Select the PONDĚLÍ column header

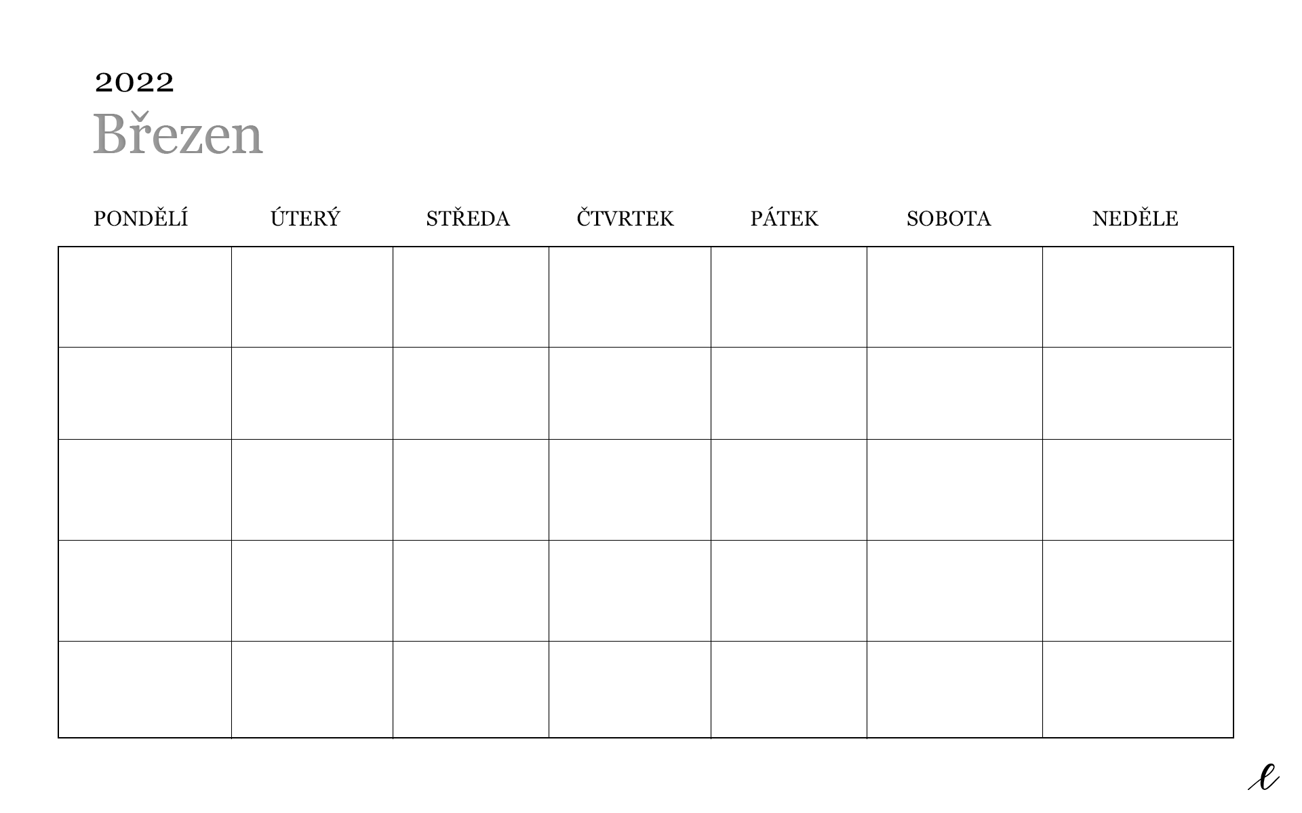tap(140, 218)
